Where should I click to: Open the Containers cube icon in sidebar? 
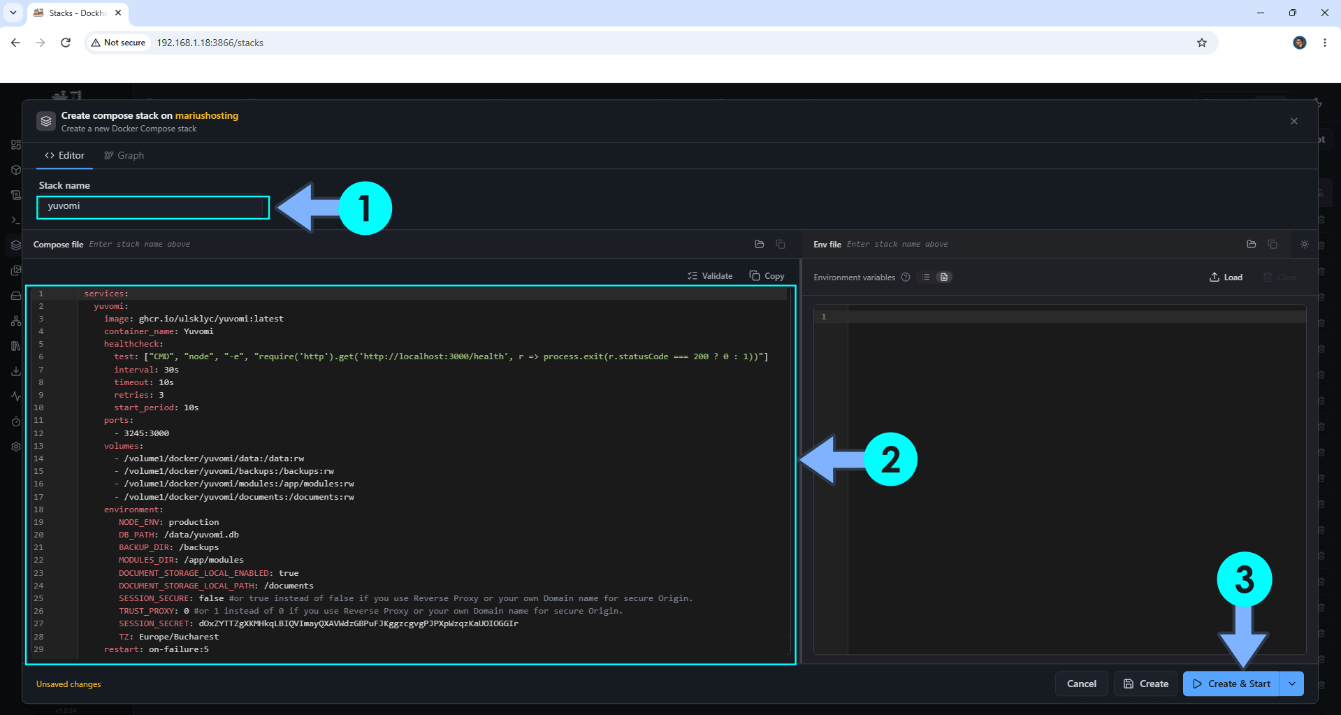[x=15, y=170]
